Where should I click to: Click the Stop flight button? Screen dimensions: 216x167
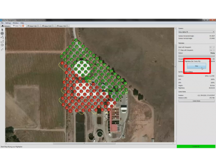196,66
